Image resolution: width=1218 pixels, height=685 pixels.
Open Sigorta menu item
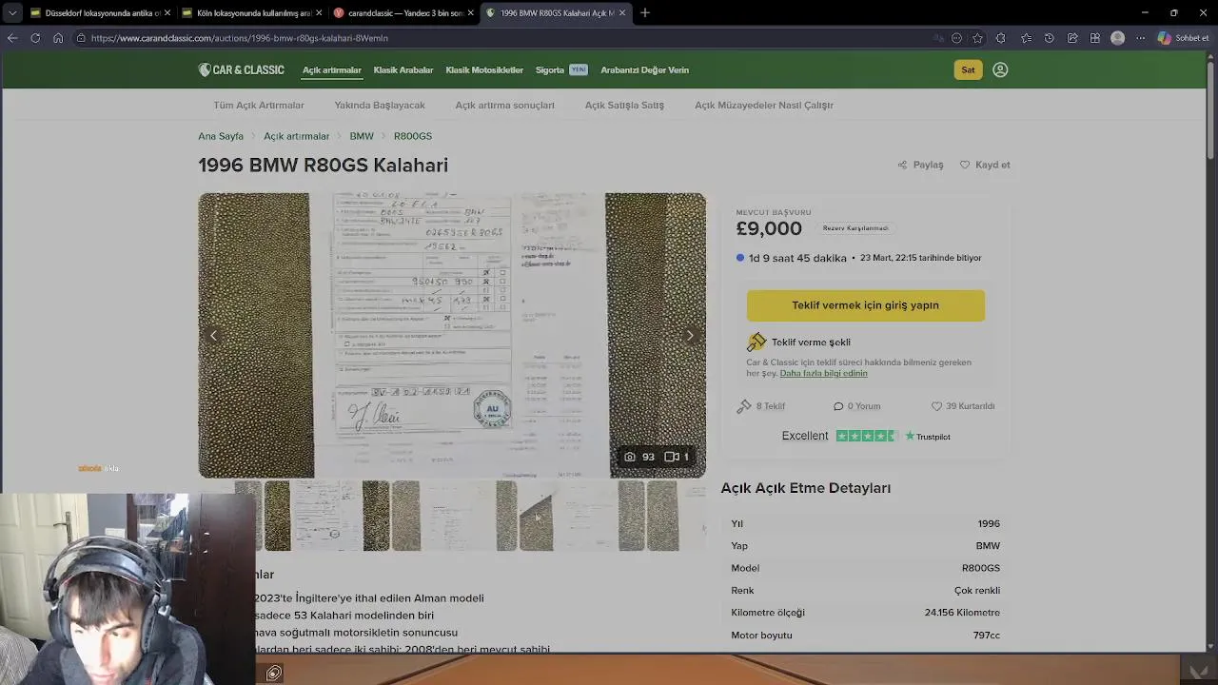(x=550, y=70)
